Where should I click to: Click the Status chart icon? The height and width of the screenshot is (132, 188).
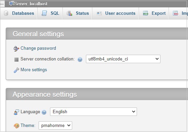pyautogui.click(x=69, y=13)
